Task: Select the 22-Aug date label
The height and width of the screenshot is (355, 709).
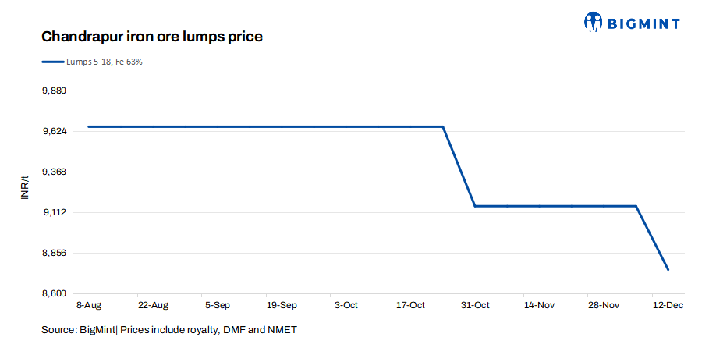Action: click(153, 305)
